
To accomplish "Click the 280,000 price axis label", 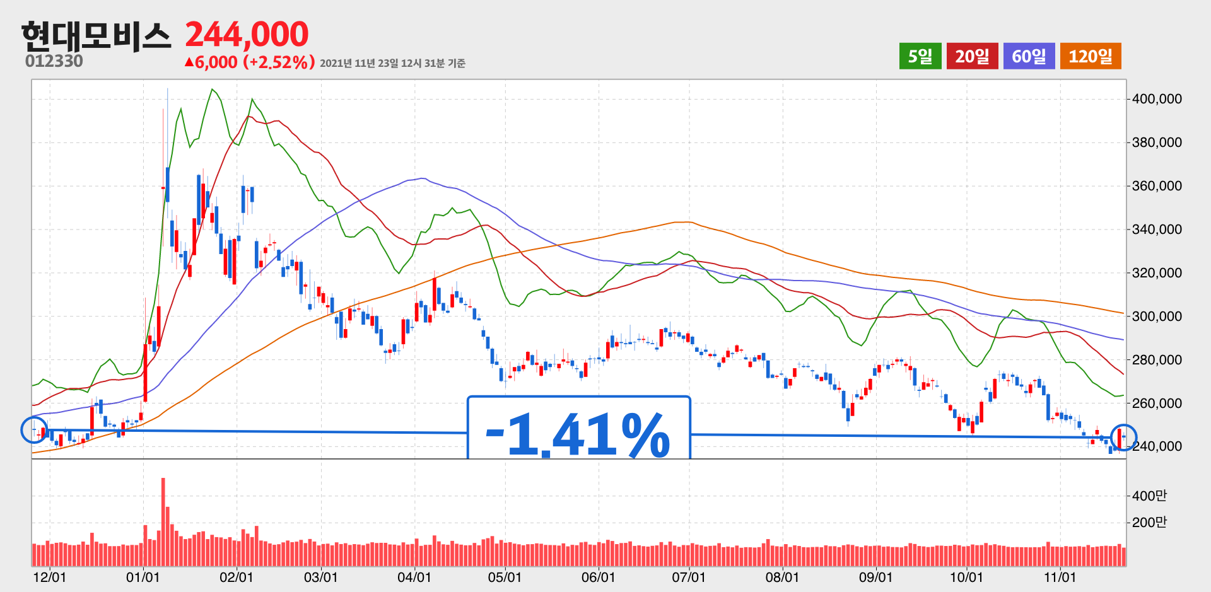I will point(1157,360).
